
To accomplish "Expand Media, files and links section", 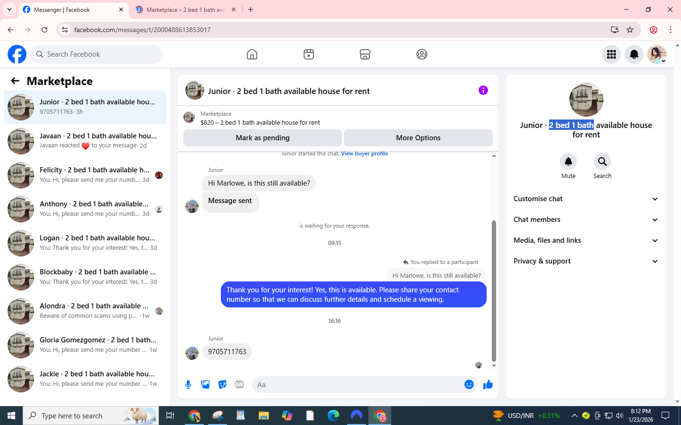I will (x=586, y=240).
